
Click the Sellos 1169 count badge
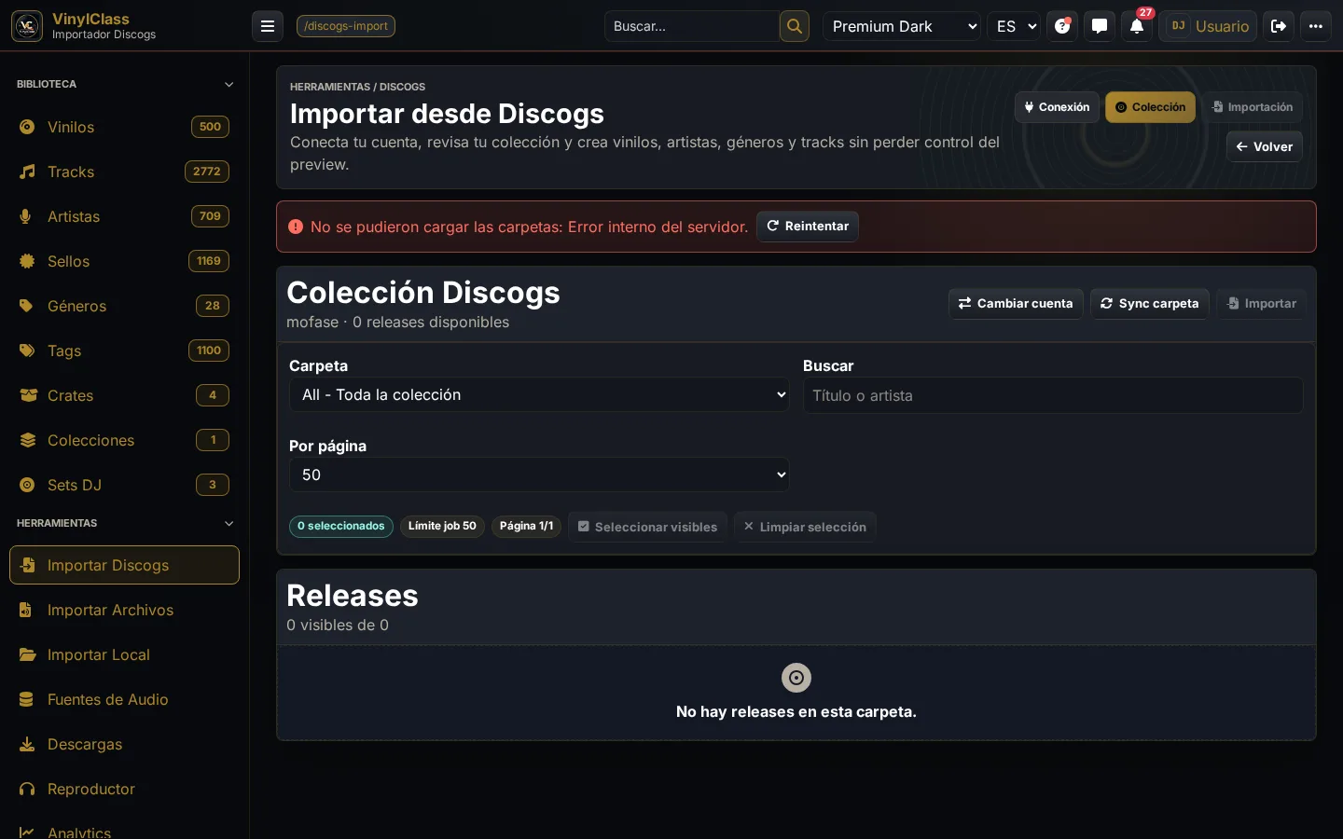[x=209, y=261]
